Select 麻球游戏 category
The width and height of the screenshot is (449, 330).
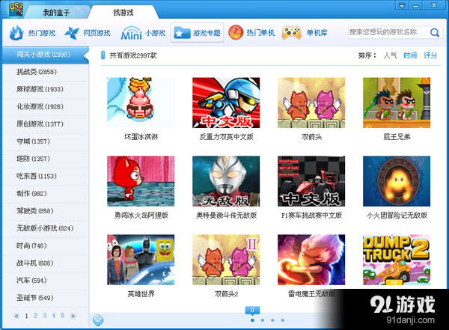45,89
